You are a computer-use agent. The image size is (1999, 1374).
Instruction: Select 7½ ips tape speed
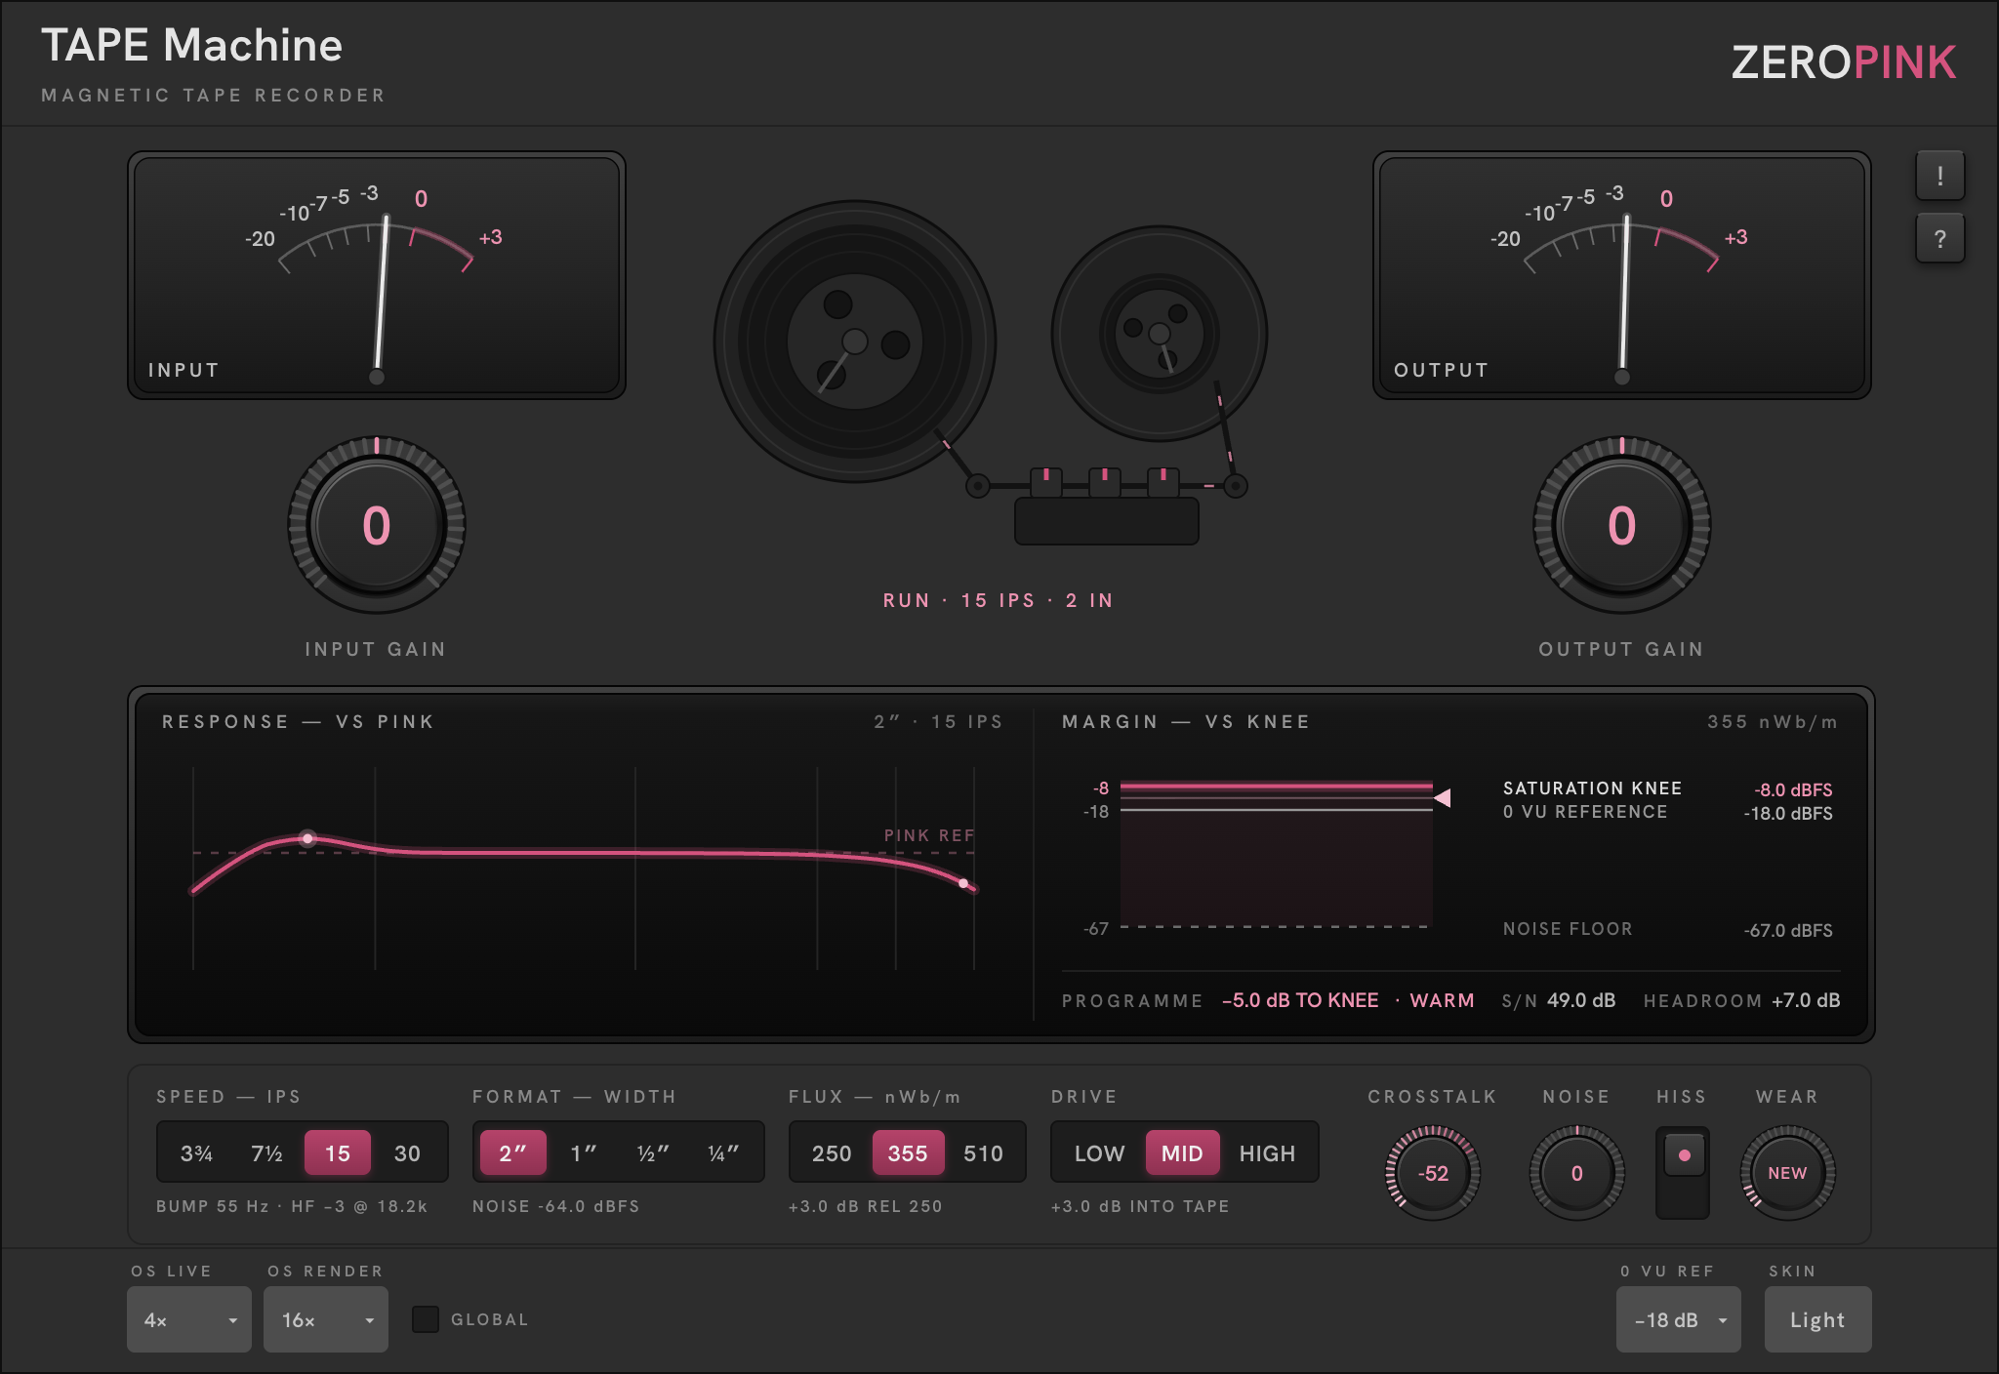[266, 1153]
